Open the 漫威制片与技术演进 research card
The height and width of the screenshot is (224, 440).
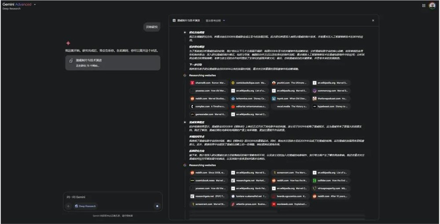coord(113,62)
